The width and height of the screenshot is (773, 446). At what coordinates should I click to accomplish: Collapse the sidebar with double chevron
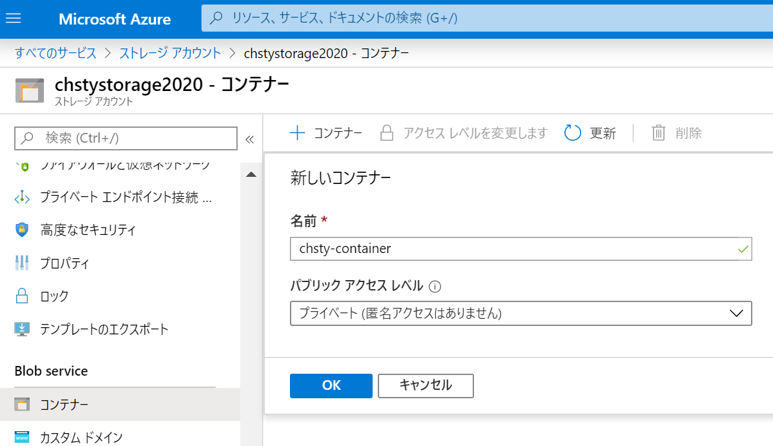(x=249, y=139)
